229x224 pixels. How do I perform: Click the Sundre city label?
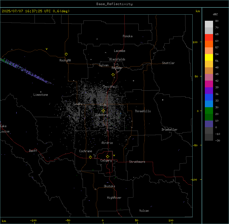pos(78,104)
